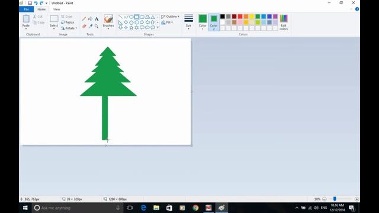
Task: Switch to the Home tab
Action: coord(41,9)
